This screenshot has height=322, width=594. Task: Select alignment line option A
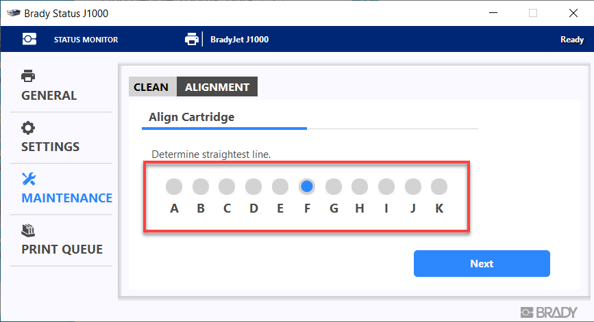pos(174,186)
